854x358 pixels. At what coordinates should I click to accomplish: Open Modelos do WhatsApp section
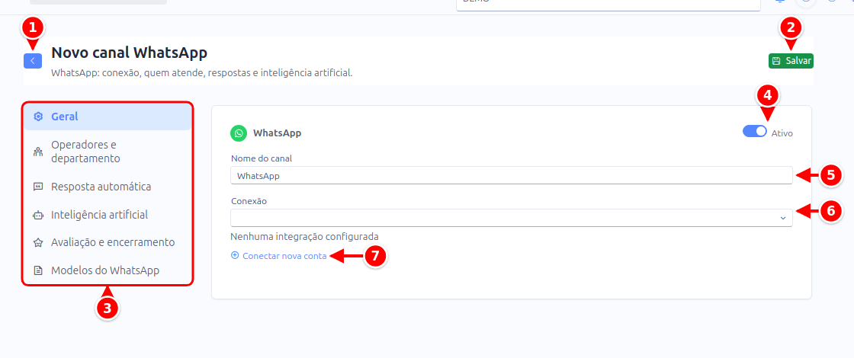click(108, 270)
